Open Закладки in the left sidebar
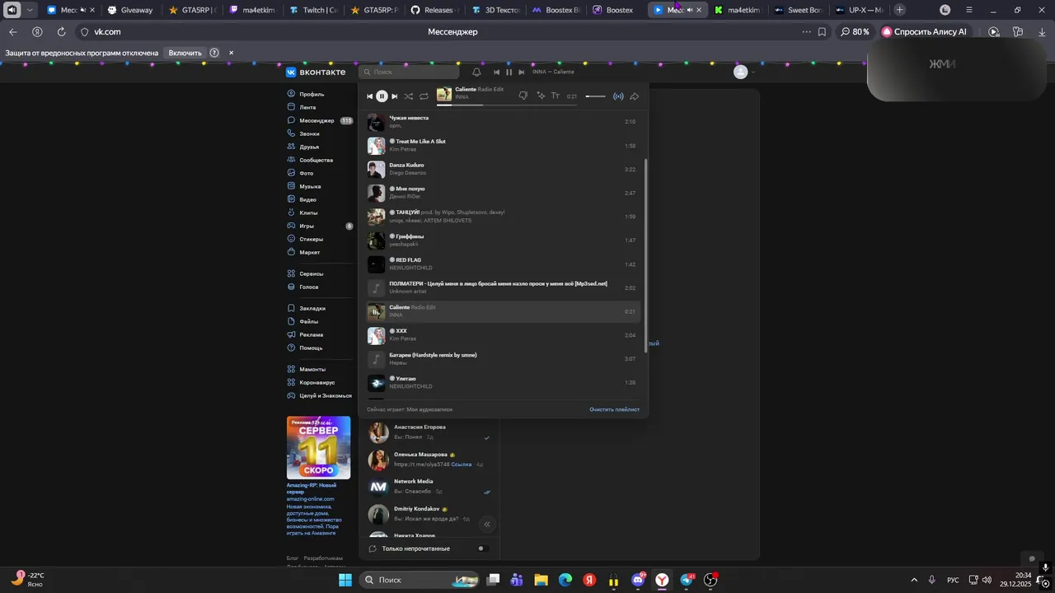 coord(312,308)
